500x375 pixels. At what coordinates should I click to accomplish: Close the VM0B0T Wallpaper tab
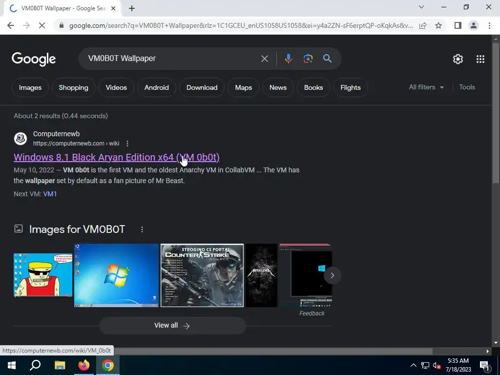coord(113,8)
